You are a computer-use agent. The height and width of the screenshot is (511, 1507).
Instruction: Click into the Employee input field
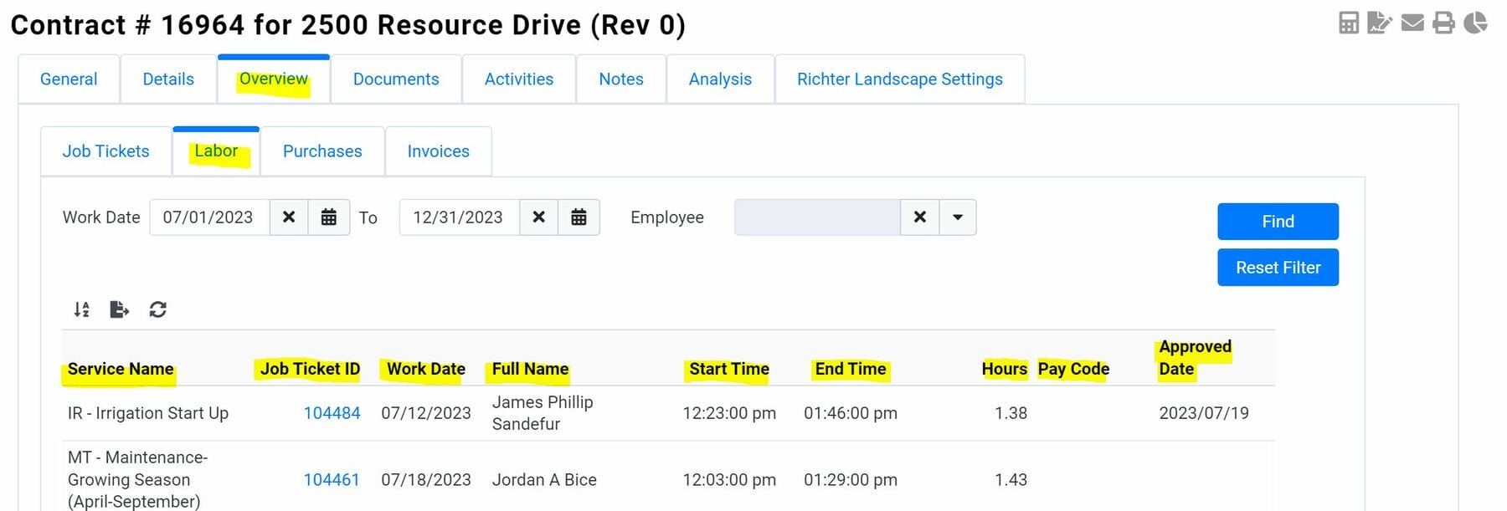point(816,217)
